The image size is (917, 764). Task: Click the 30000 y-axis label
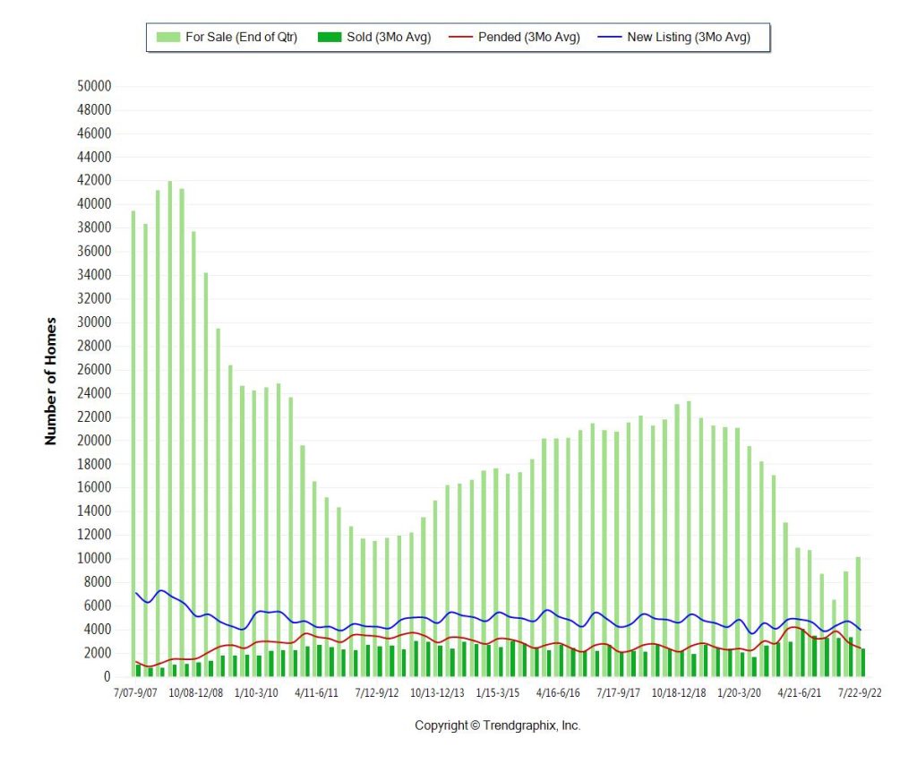coord(94,322)
